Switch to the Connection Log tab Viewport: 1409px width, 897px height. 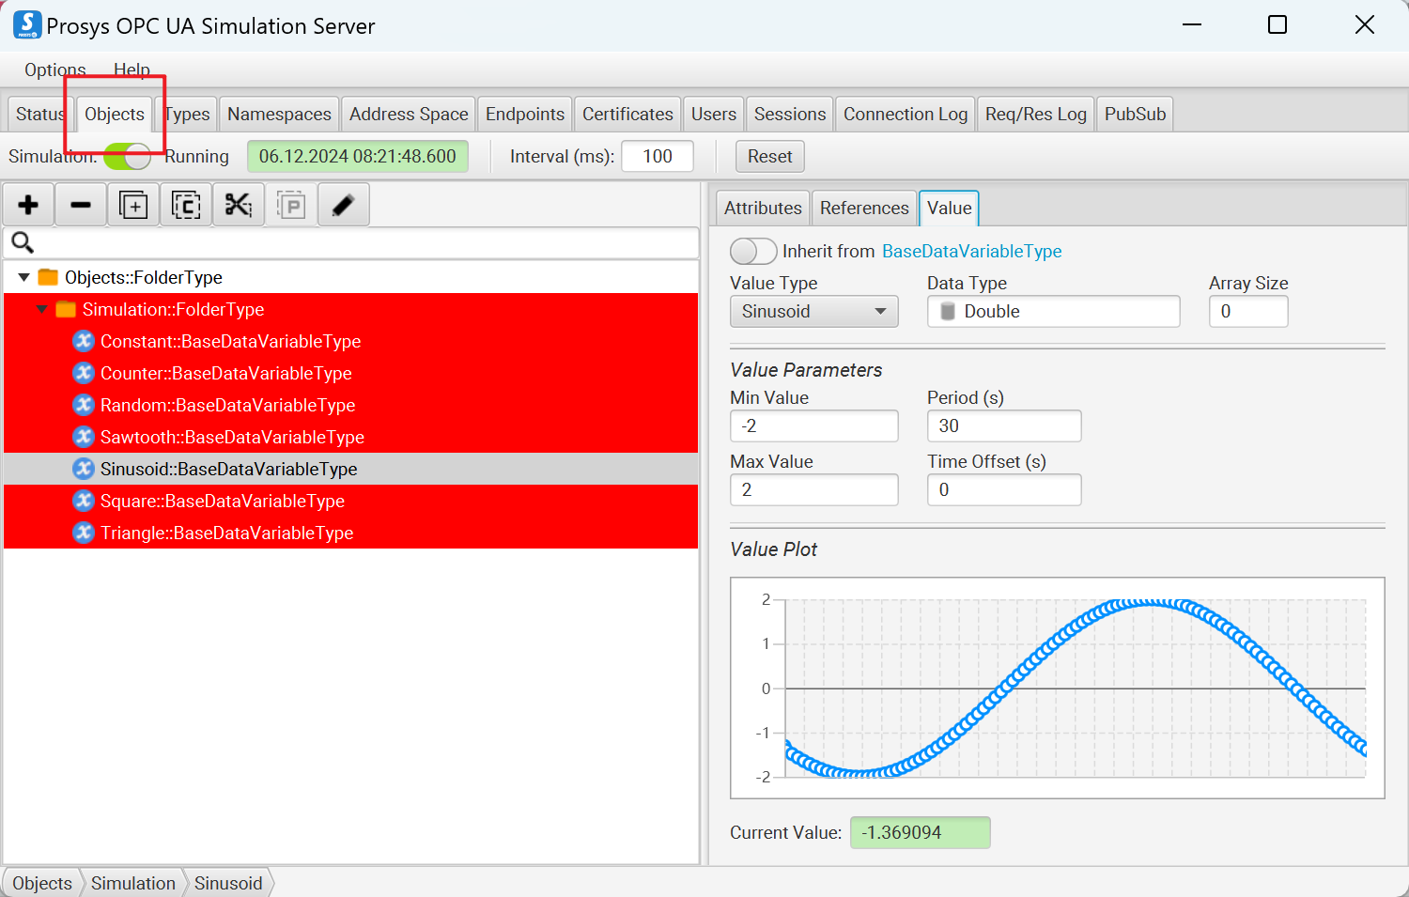[906, 114]
